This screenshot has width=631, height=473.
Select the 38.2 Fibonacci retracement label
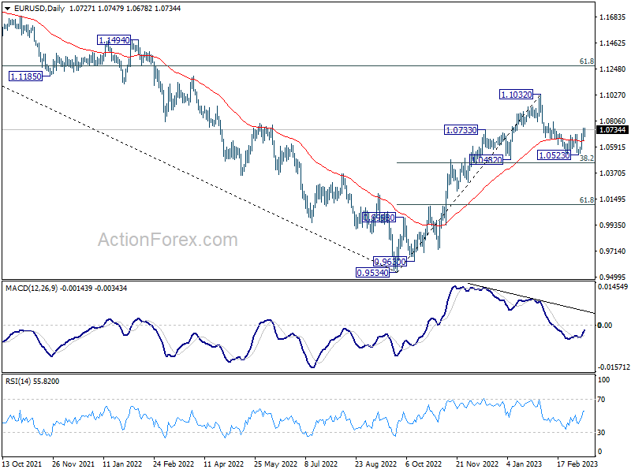point(586,158)
